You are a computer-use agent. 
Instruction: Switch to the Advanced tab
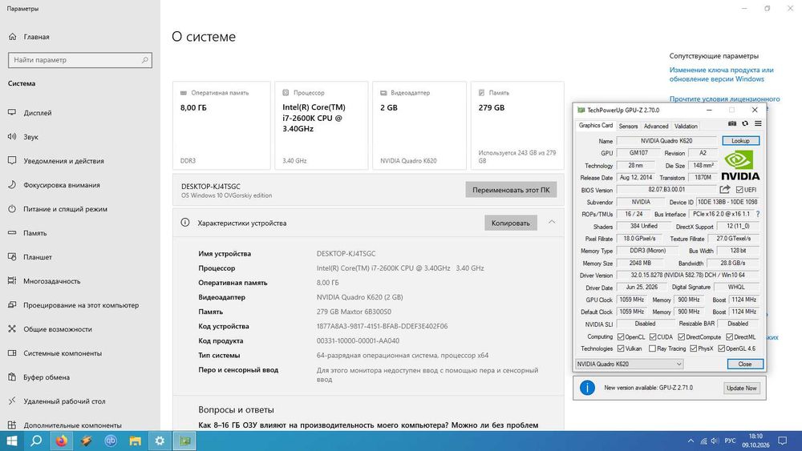[x=656, y=126]
